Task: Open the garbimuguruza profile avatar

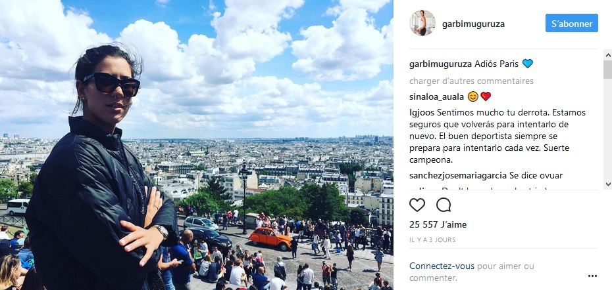Action: tap(422, 24)
